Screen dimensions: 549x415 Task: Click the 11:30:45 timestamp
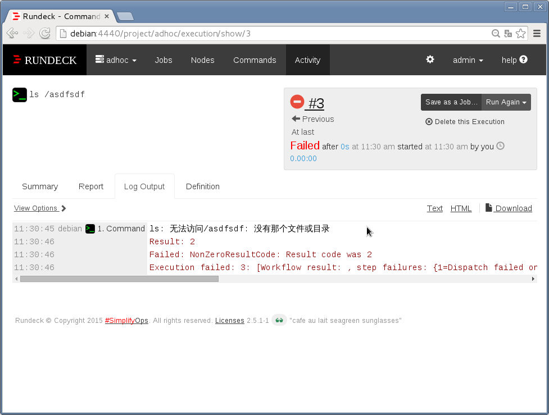click(34, 229)
